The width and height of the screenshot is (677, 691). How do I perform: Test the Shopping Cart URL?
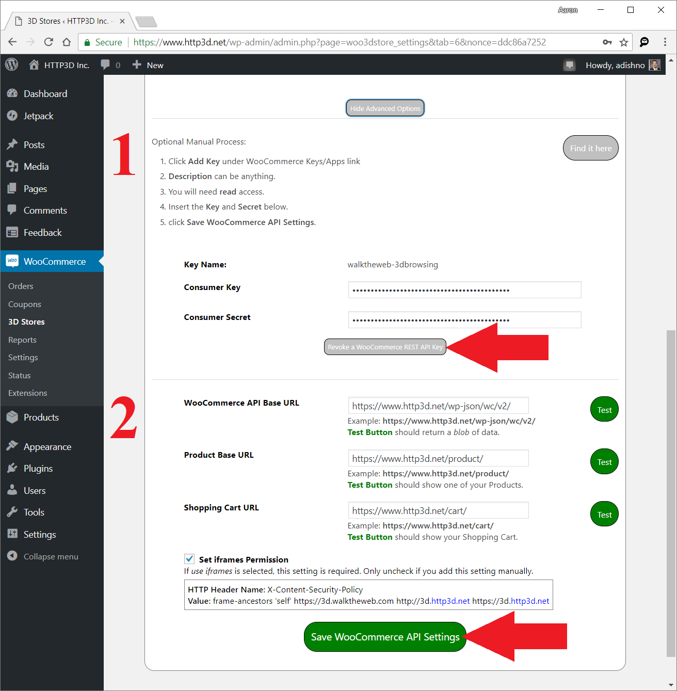[604, 514]
